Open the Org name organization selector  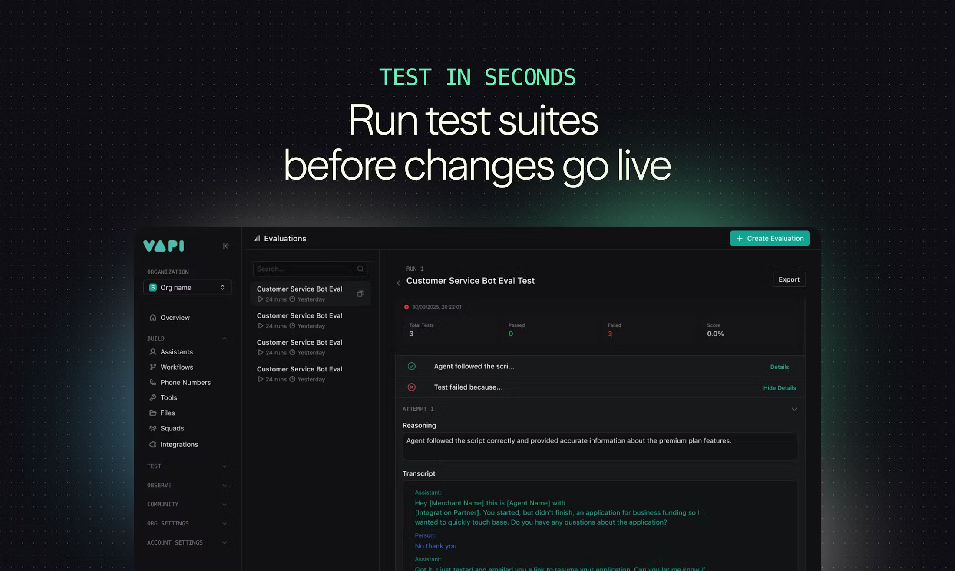(x=188, y=287)
